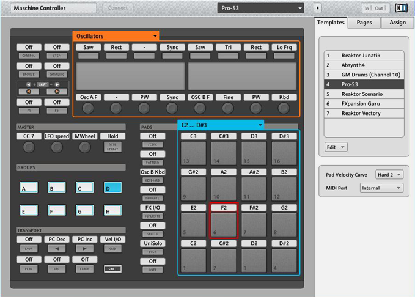The height and width of the screenshot is (297, 415).
Task: Select group A button
Action: click(29, 188)
